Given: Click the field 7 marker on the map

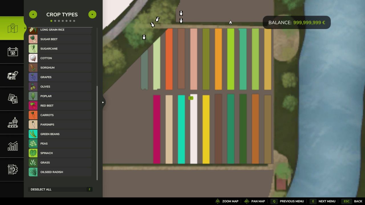Looking at the screenshot, I should 191,98.
